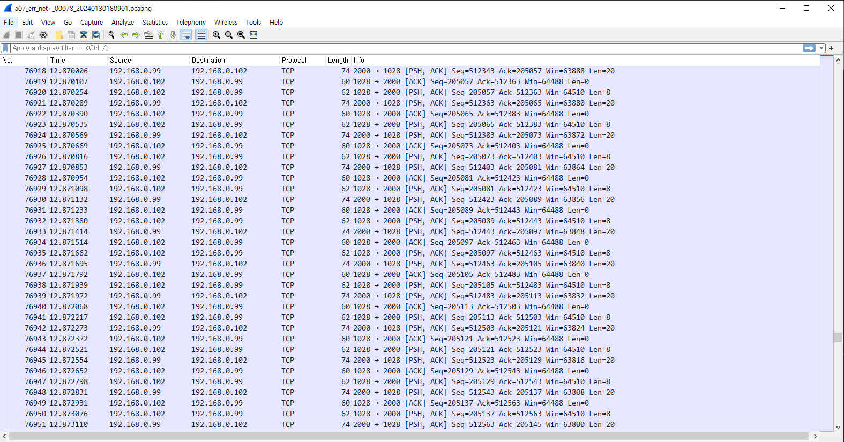844x442 pixels.
Task: Click the resize columns to content icon
Action: (x=253, y=35)
